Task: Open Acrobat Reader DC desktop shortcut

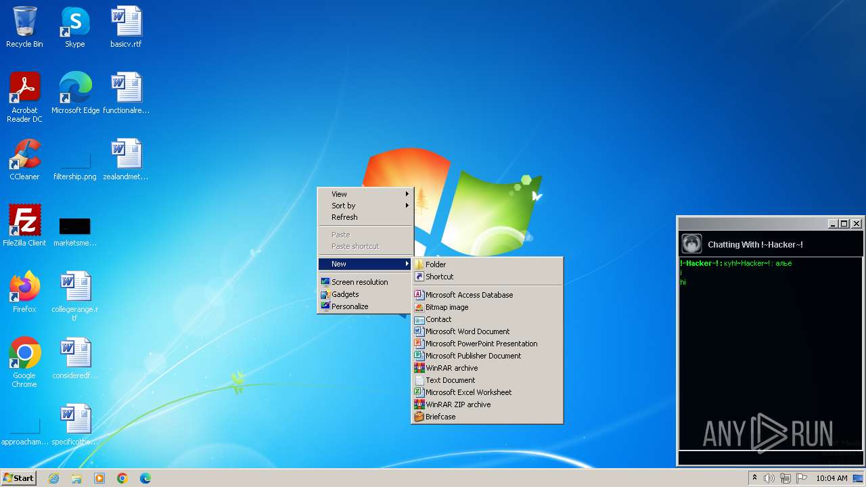Action: click(x=24, y=97)
